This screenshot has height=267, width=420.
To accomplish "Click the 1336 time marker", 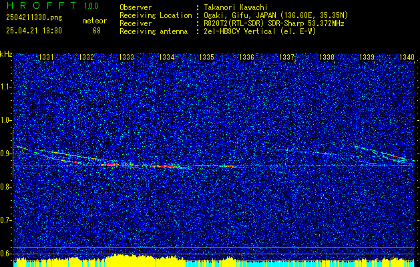I will pyautogui.click(x=246, y=57).
